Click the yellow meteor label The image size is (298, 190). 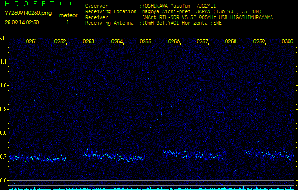(x=68, y=15)
